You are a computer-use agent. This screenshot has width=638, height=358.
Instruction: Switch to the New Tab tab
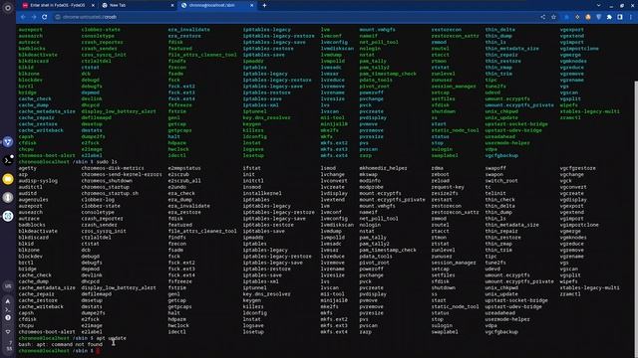[x=138, y=5]
